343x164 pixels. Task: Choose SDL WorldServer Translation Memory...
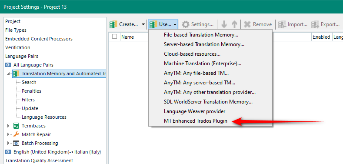tap(208, 102)
